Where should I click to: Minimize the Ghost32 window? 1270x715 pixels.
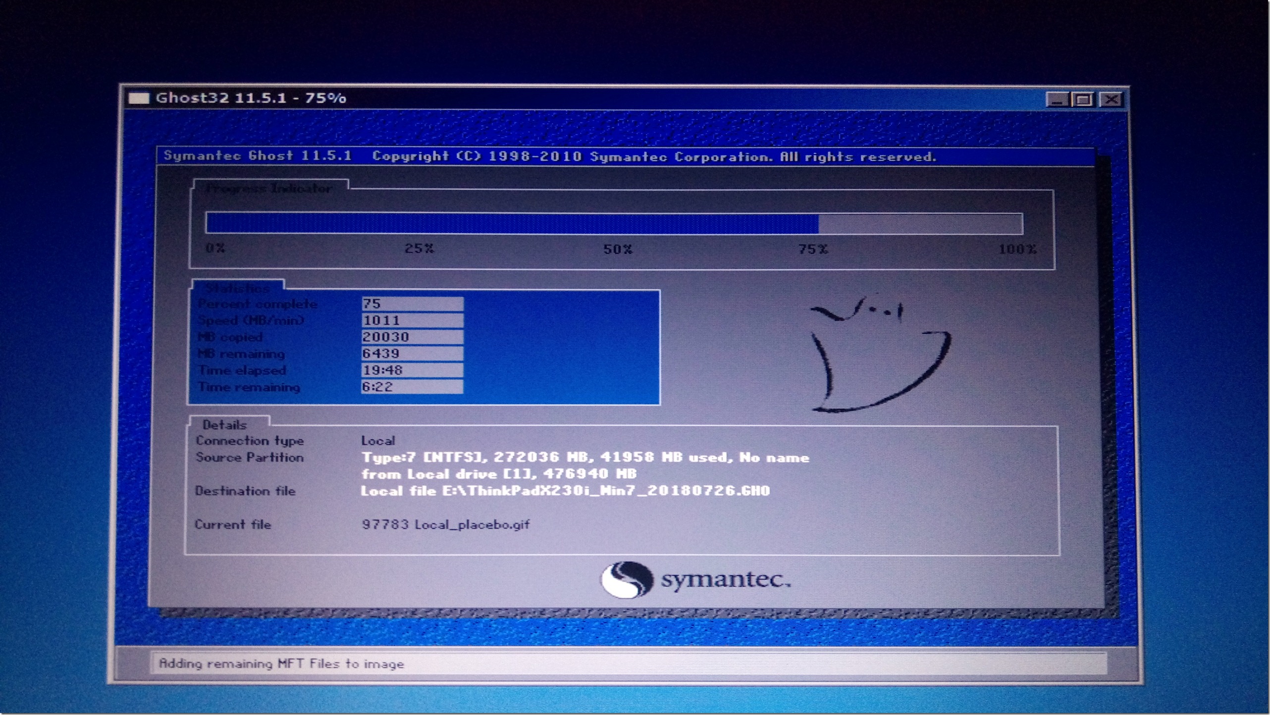click(x=1057, y=100)
